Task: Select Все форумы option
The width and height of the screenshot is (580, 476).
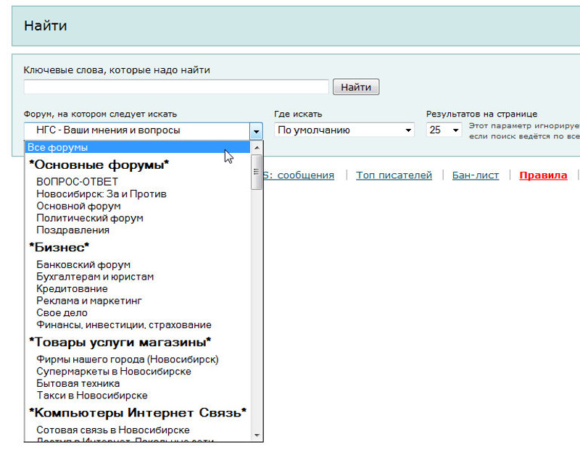Action: pos(58,147)
